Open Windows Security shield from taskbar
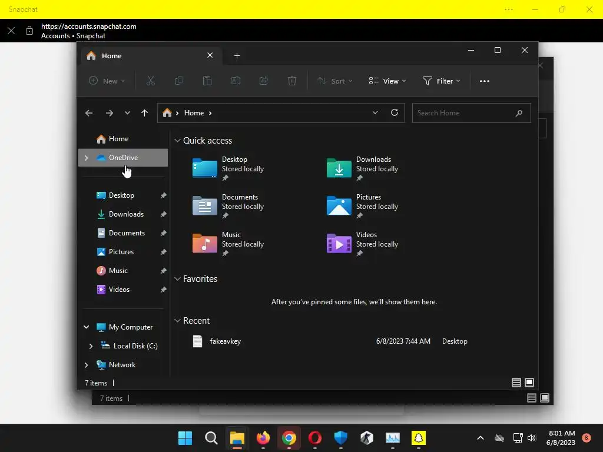This screenshot has width=603, height=452. [x=341, y=438]
